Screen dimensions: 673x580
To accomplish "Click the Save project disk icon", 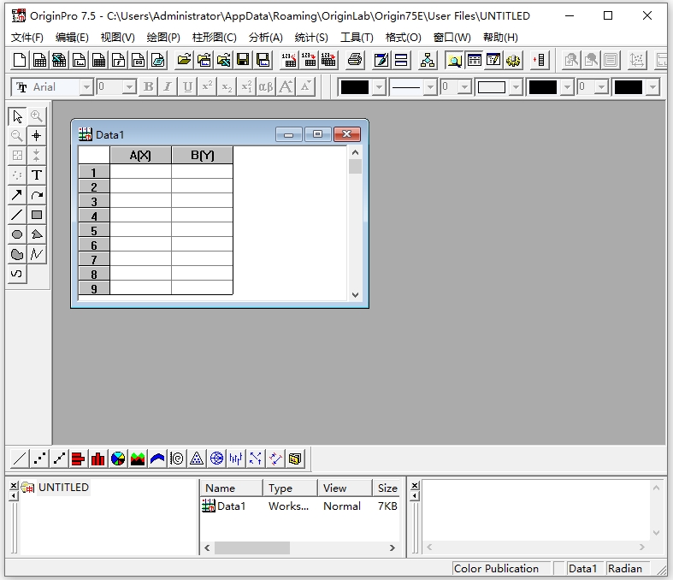I will 243,60.
